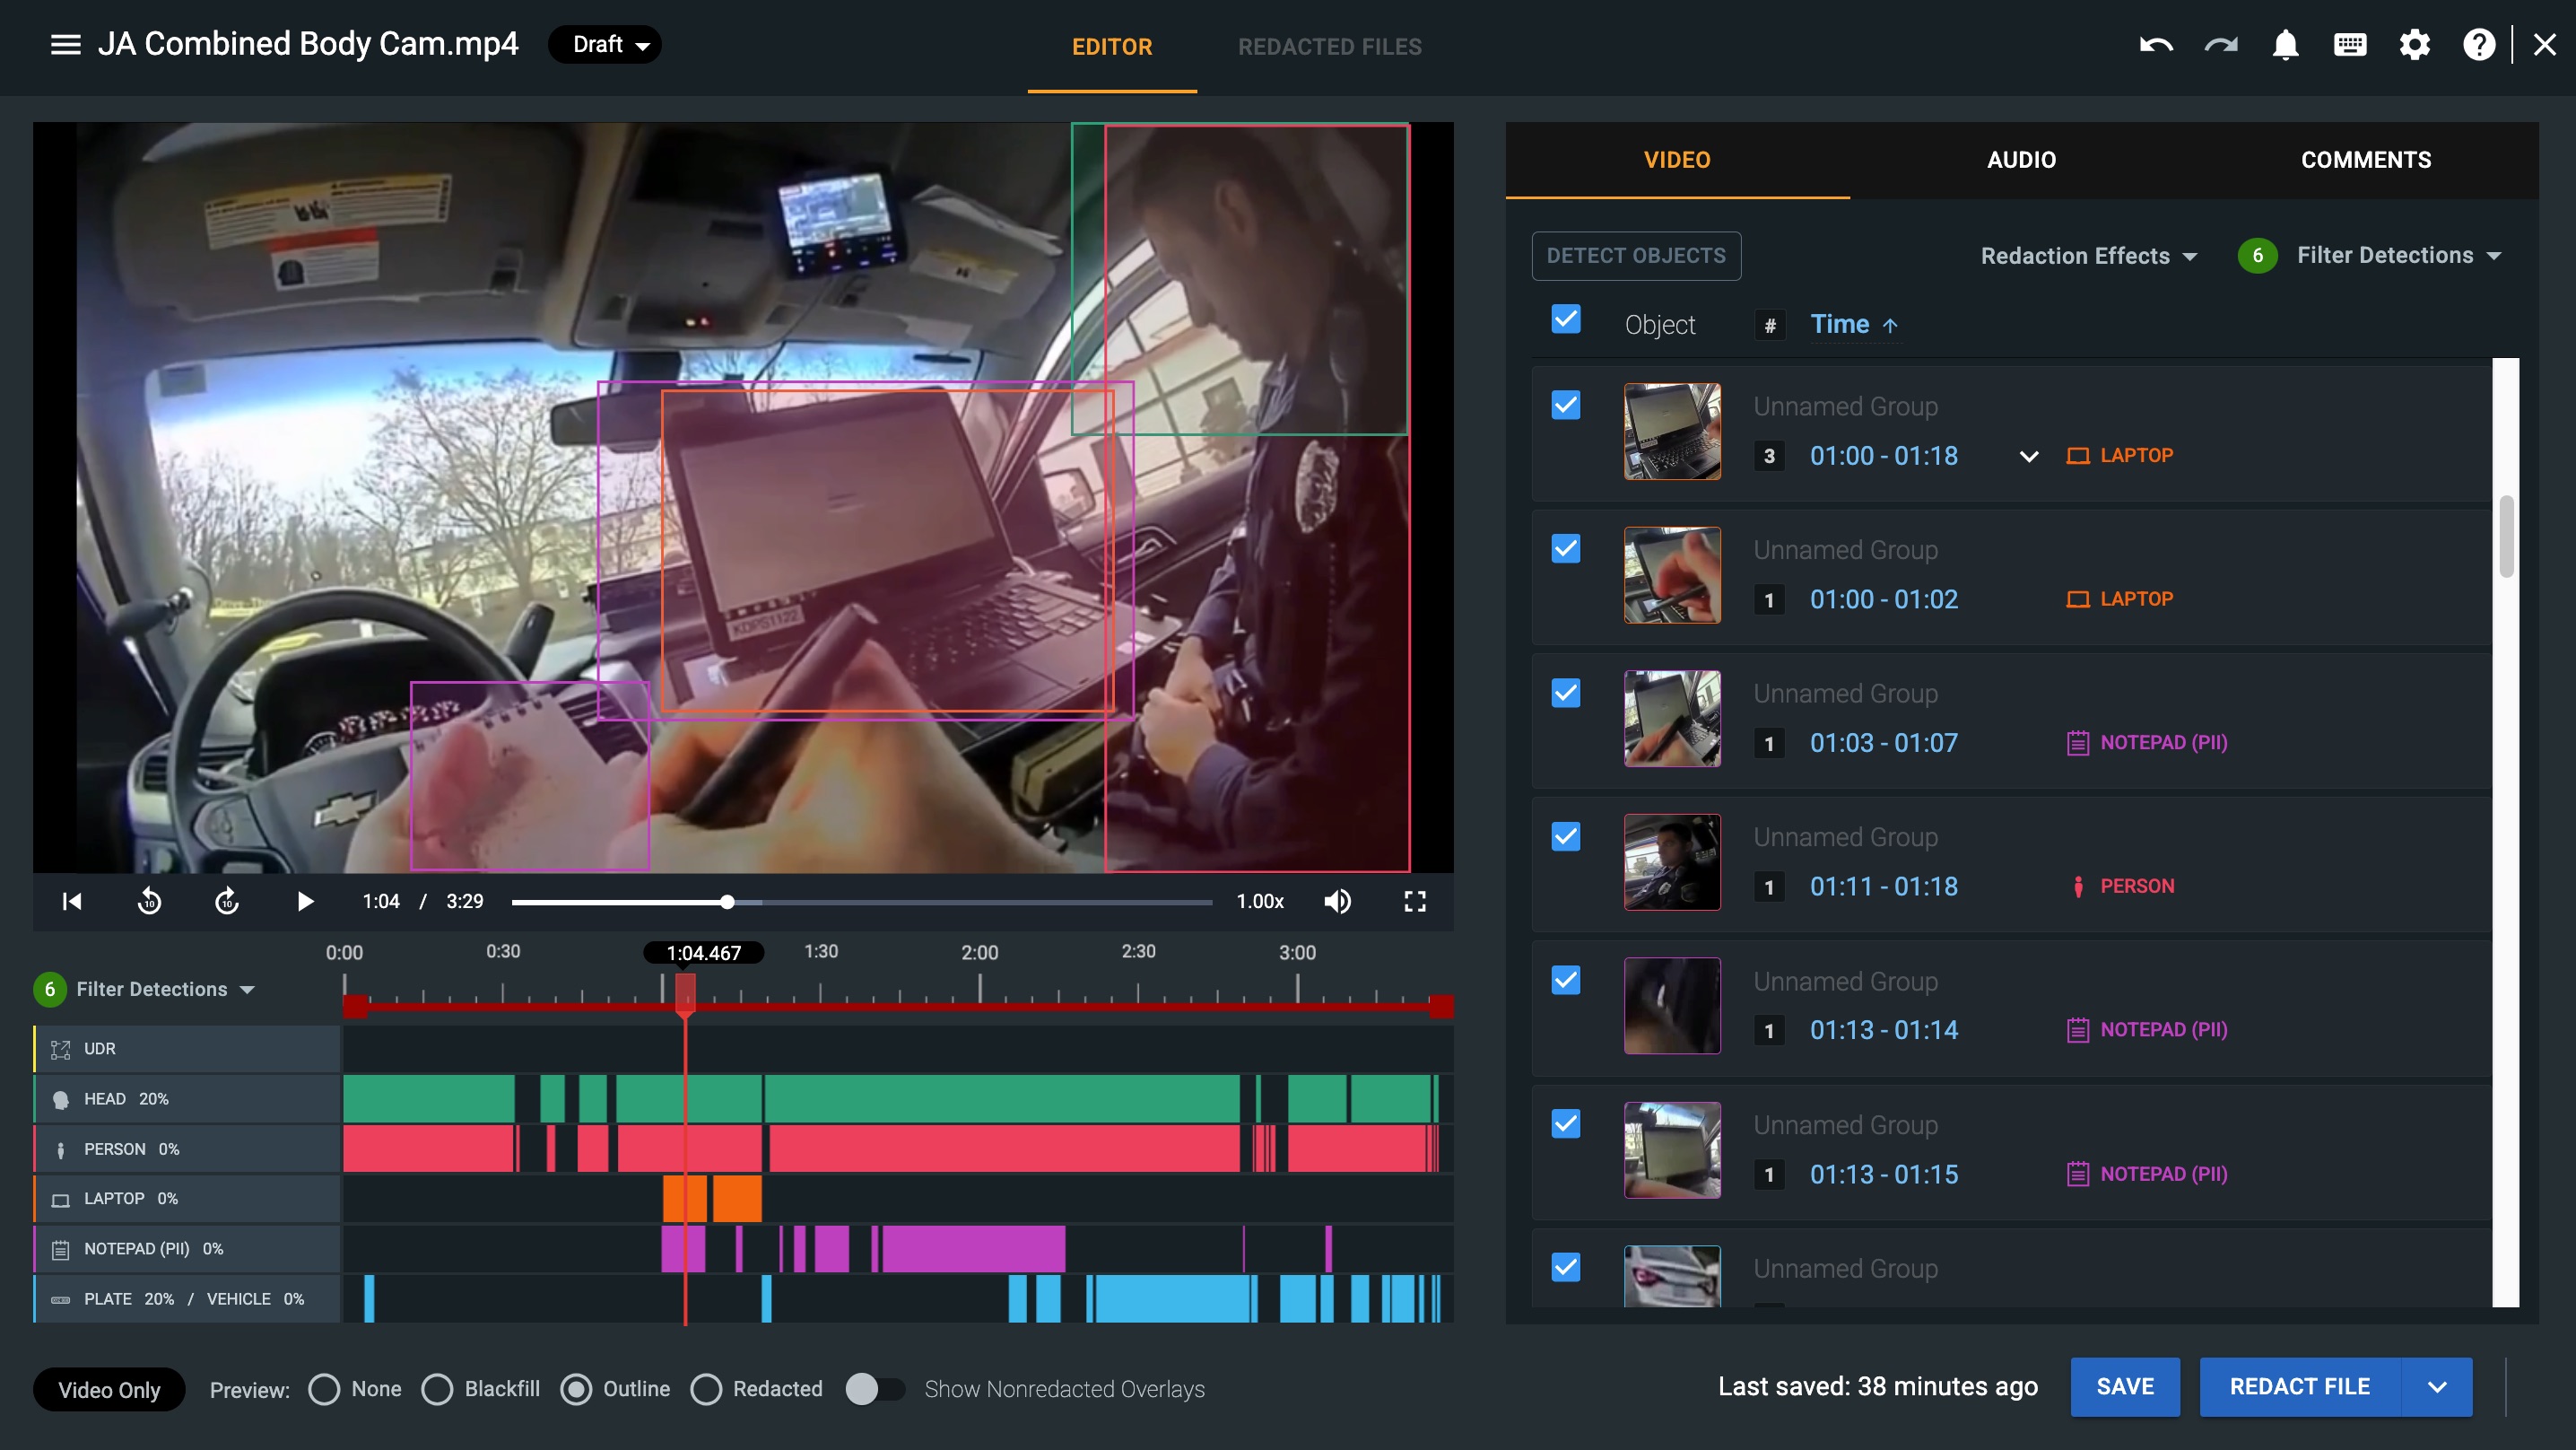Open the notifications bell
This screenshot has width=2576, height=1450.
coord(2285,45)
